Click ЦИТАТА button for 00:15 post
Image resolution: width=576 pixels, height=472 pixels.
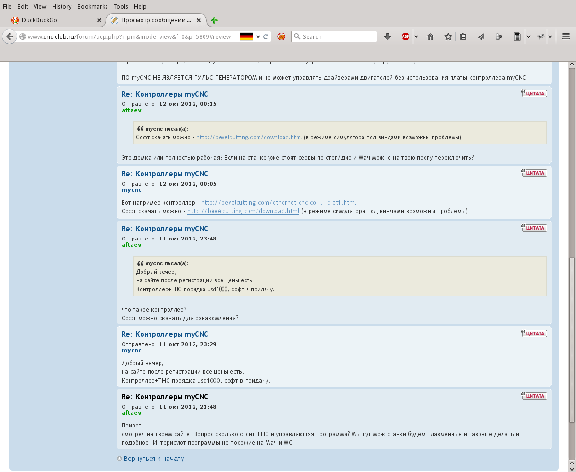click(534, 93)
